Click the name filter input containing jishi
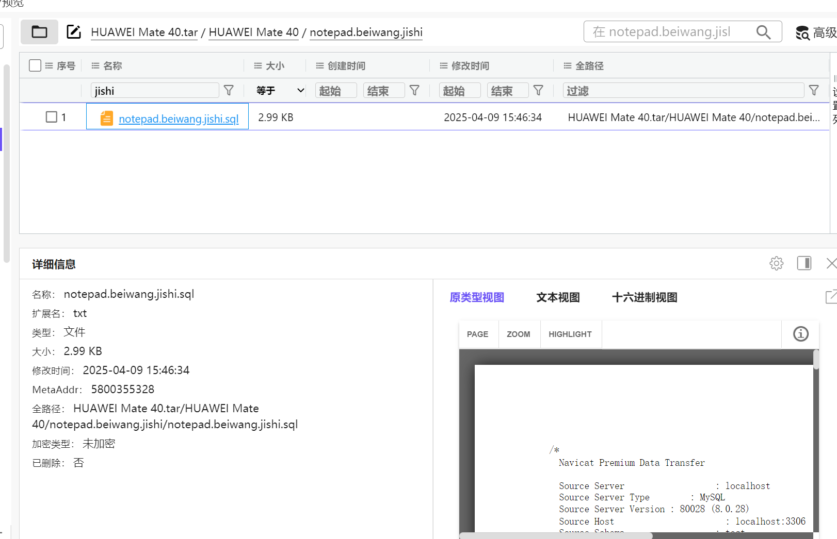The width and height of the screenshot is (837, 539). point(155,91)
